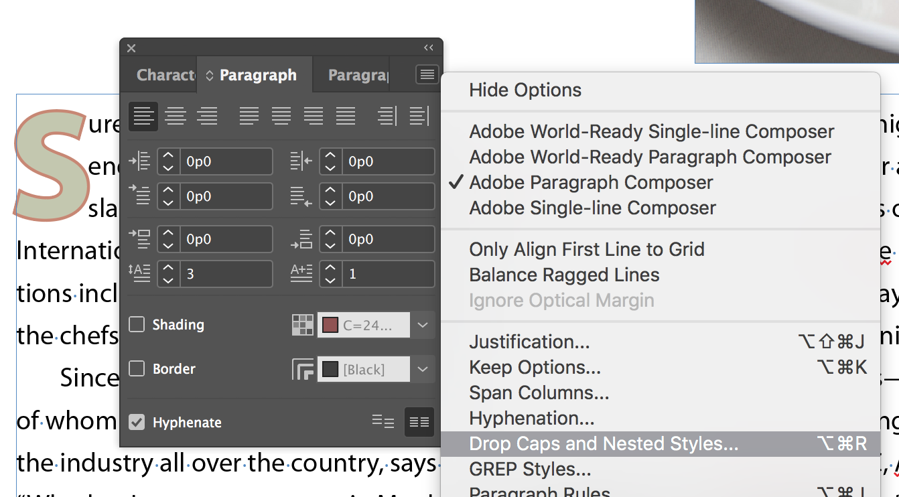Apply Align right paragraph alignment
Viewport: 899px width, 497px height.
click(x=208, y=116)
